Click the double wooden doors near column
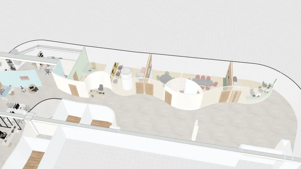301x169 pixels. coord(144,88)
